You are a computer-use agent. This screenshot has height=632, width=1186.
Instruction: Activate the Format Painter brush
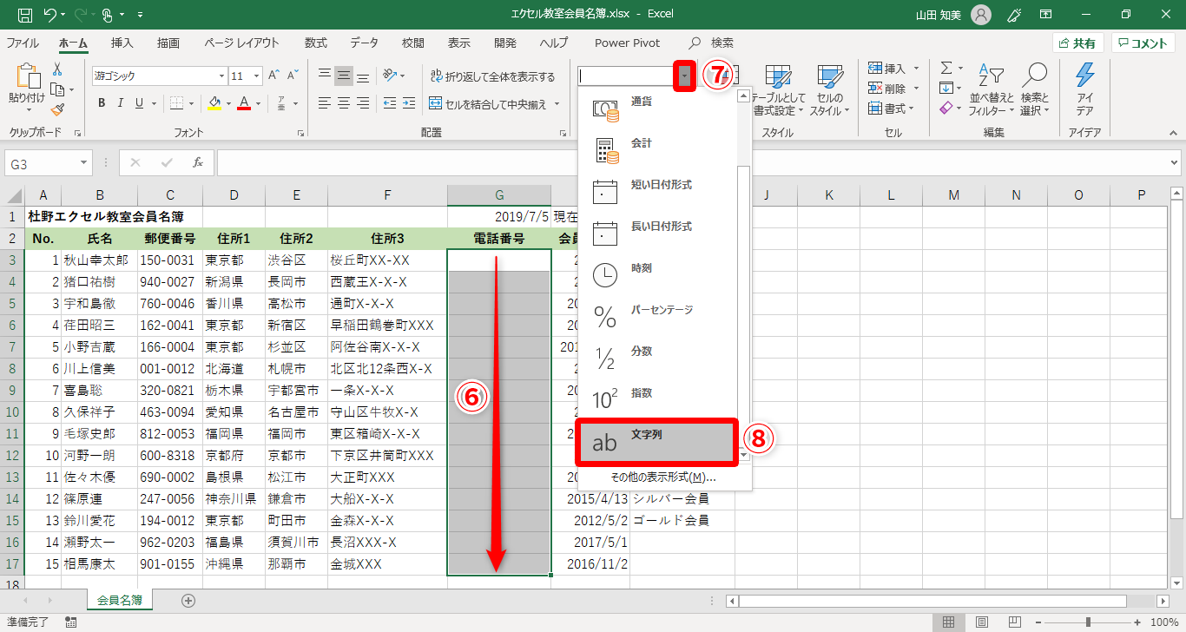(x=57, y=109)
